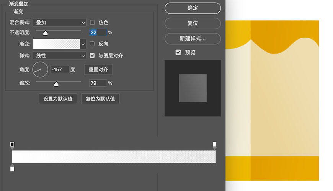Open the 样式 dropdown showing 线性
Image resolution: width=333 pixels, height=191 pixels.
[x=60, y=56]
